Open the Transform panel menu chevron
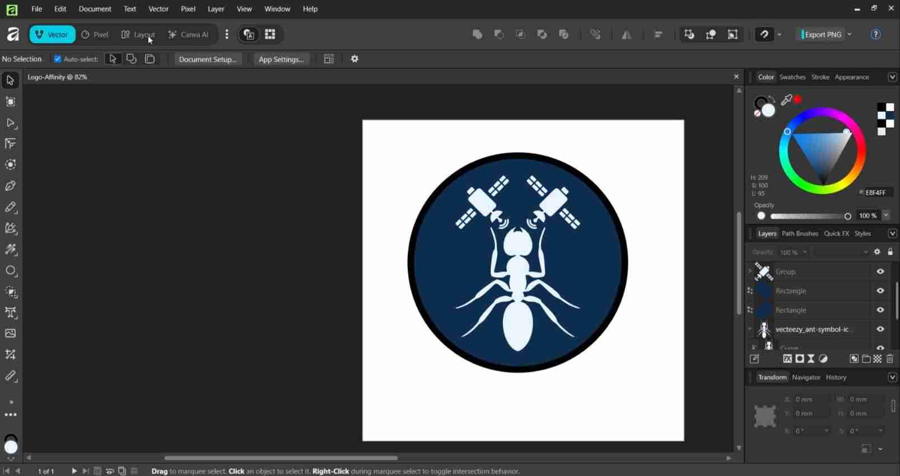 tap(892, 378)
